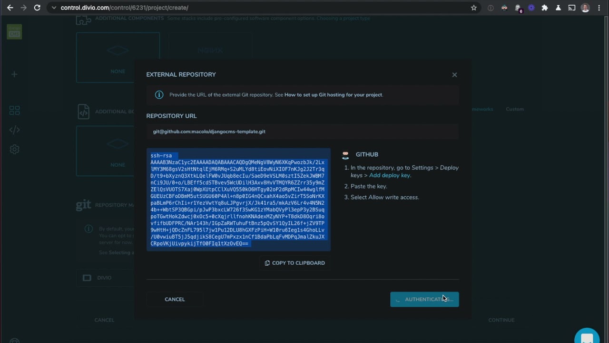This screenshot has height=343, width=609.
Task: Click the GitHub octocat icon
Action: 345,155
